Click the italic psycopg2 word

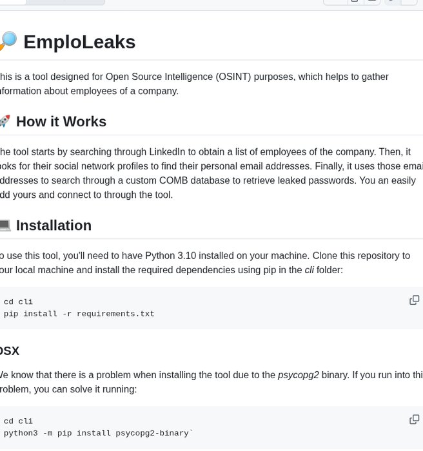(x=299, y=375)
